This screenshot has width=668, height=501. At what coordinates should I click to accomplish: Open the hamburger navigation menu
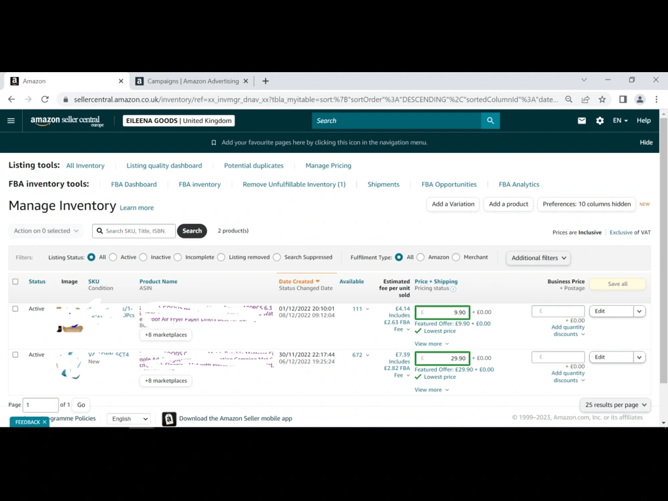[x=11, y=120]
